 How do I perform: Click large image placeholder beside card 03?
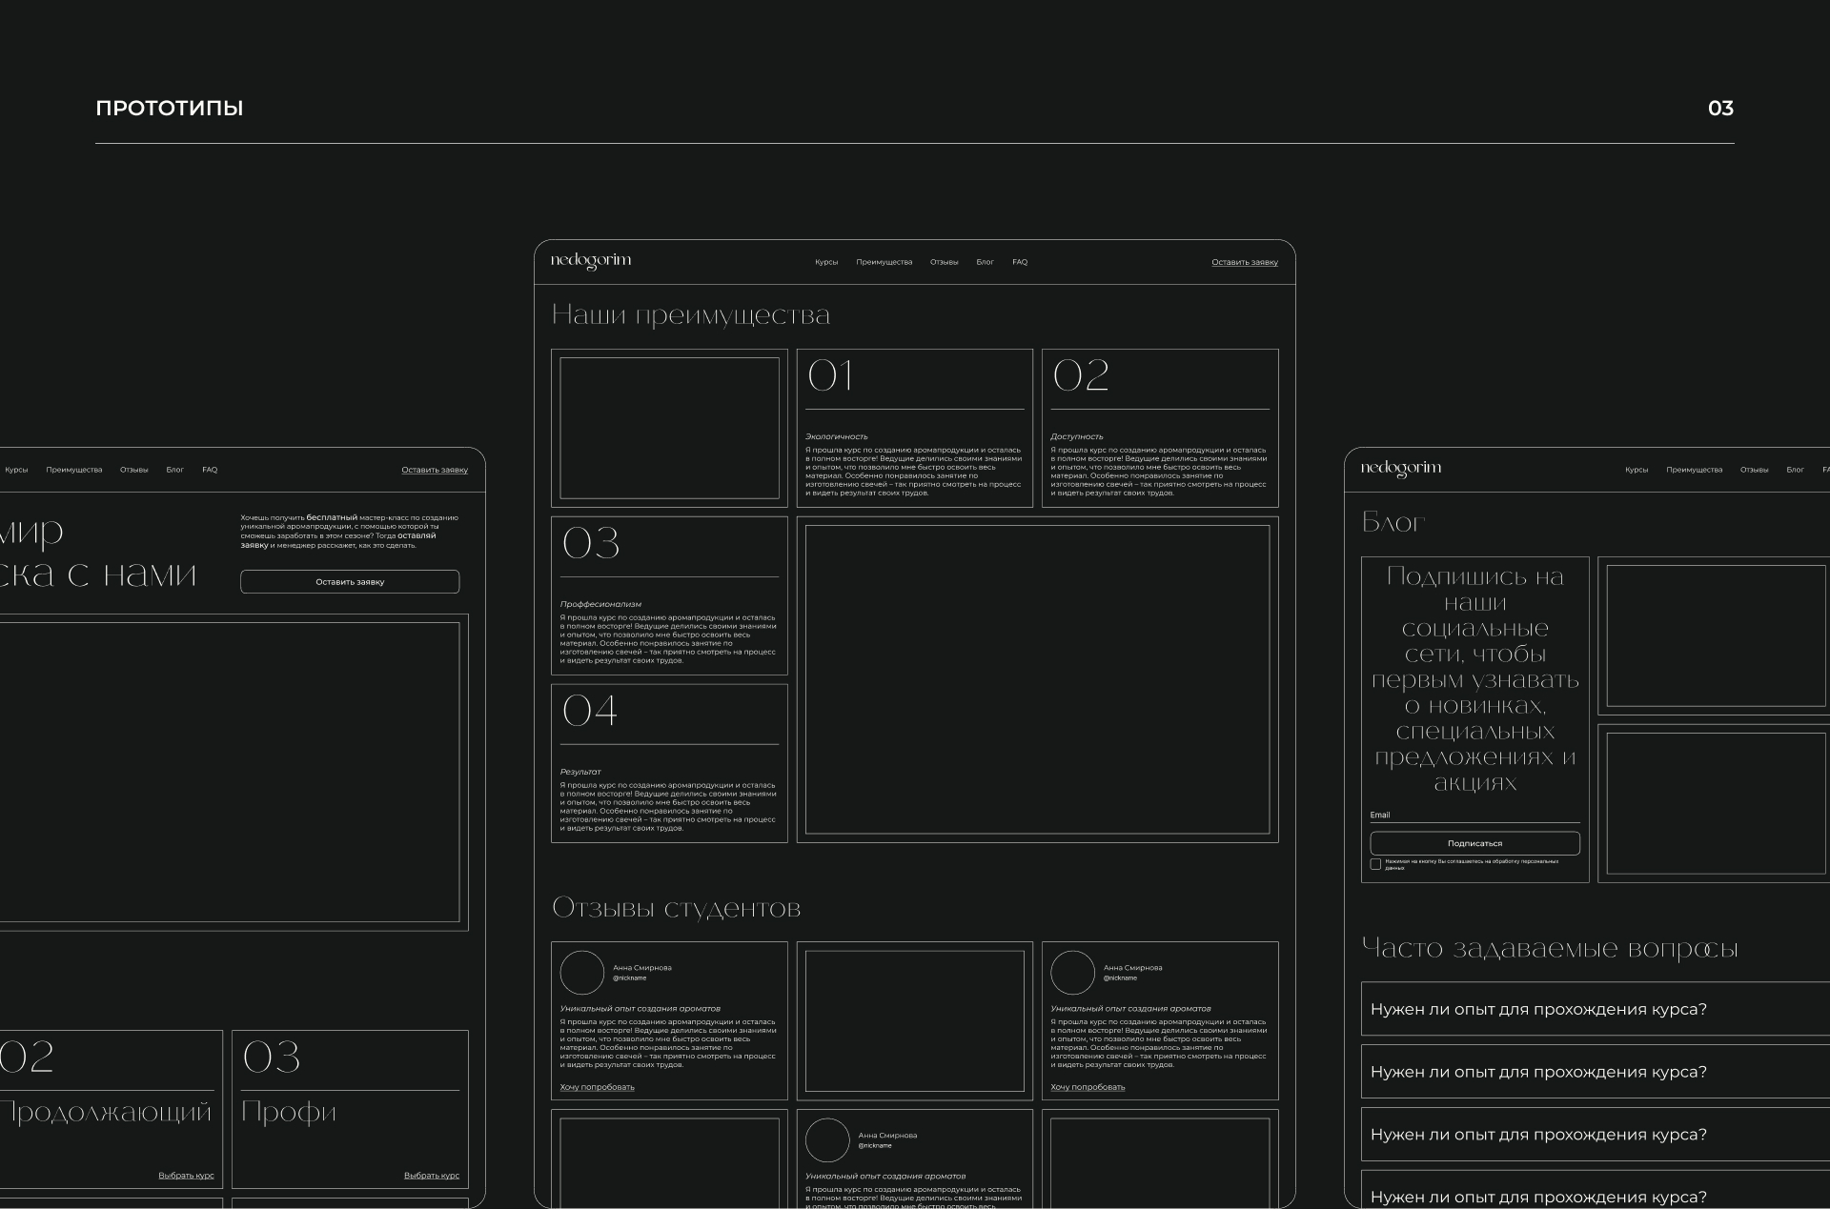[x=1037, y=679]
